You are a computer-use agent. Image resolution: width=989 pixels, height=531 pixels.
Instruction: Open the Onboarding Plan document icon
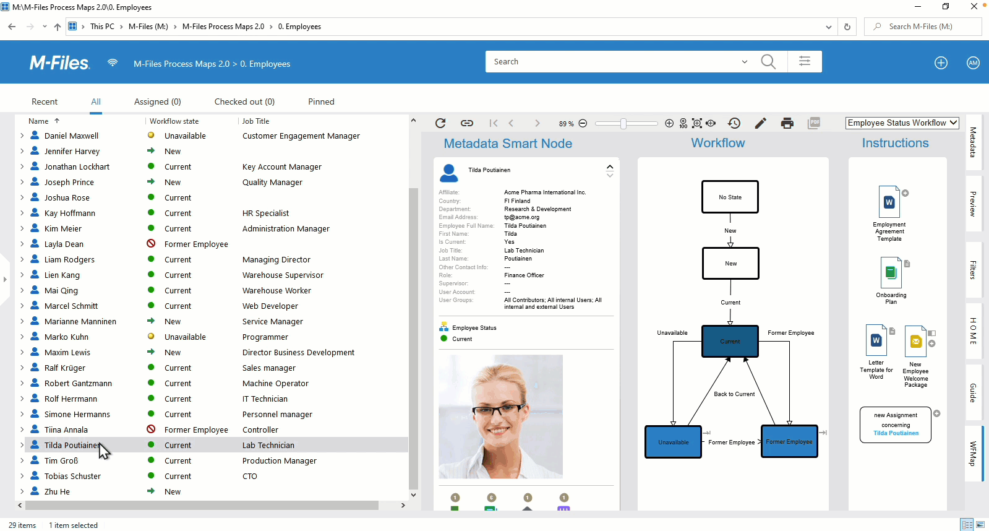(x=890, y=272)
